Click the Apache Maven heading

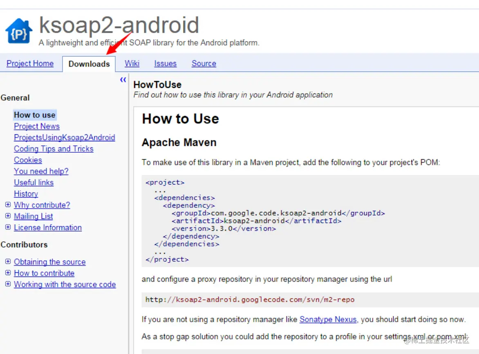point(179,142)
